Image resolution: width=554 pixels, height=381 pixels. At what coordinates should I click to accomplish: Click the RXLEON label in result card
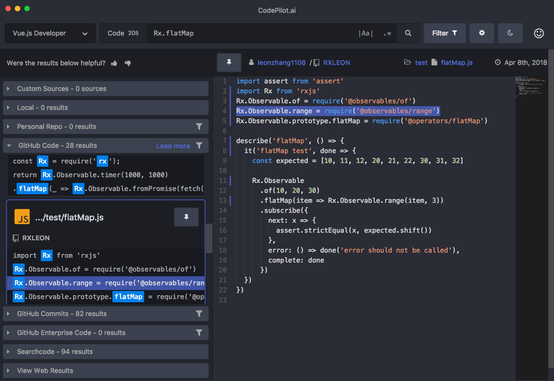[x=36, y=238]
